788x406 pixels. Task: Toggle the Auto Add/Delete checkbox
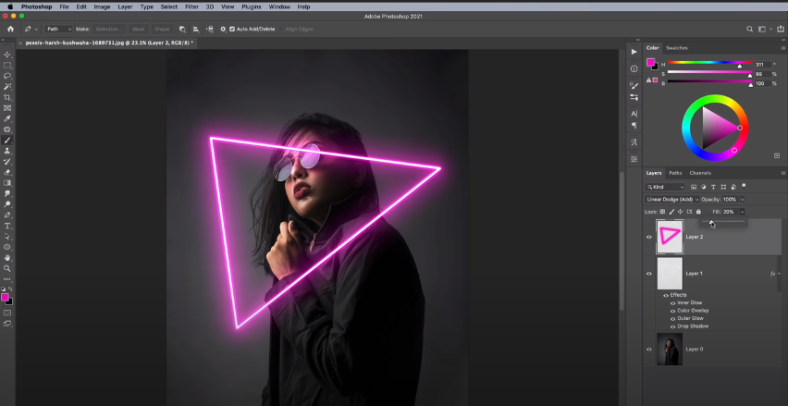click(232, 29)
